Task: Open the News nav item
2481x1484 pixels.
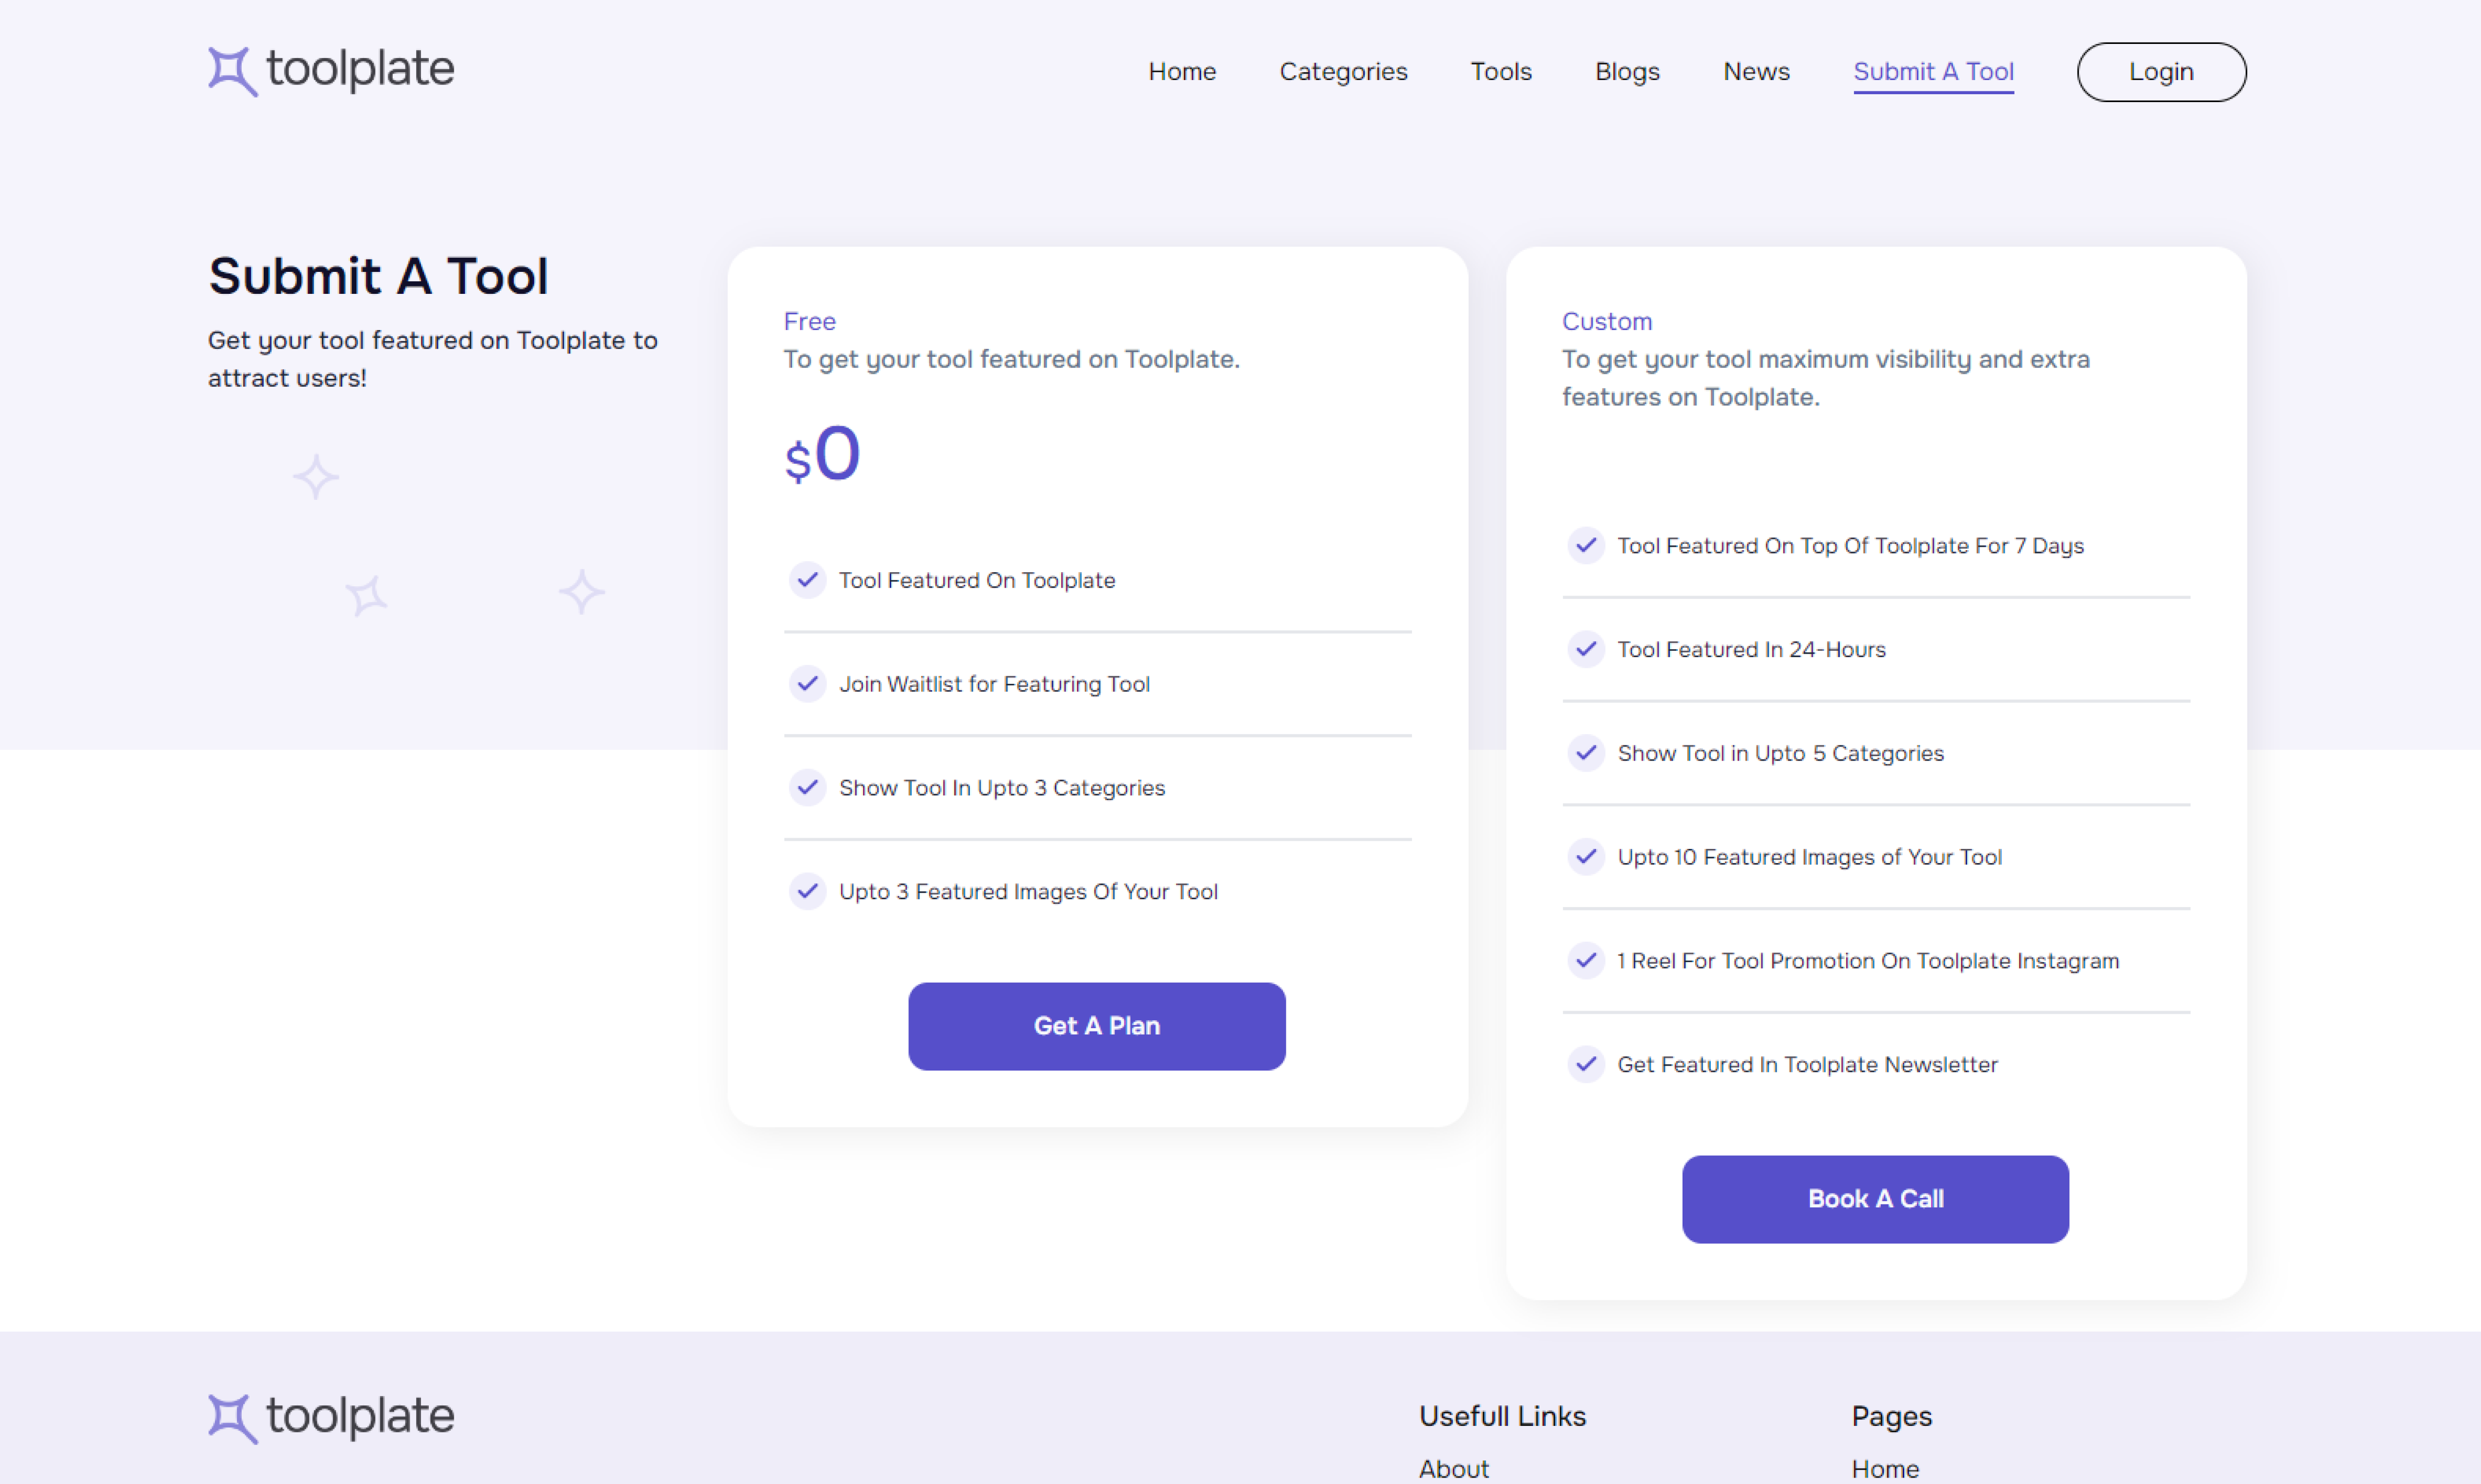Action: tap(1756, 72)
